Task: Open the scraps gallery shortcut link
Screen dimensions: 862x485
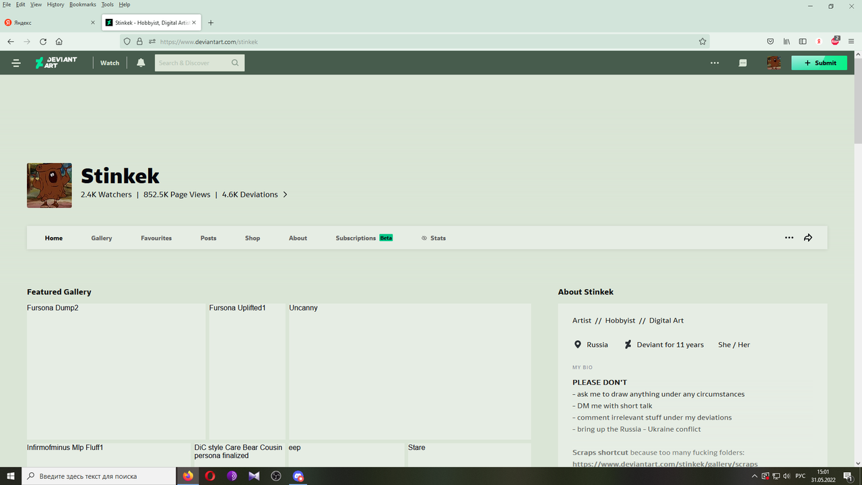Action: [x=665, y=464]
